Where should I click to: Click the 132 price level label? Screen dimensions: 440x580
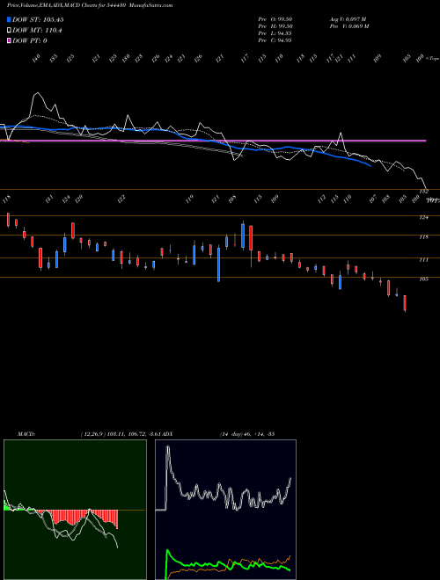click(423, 192)
